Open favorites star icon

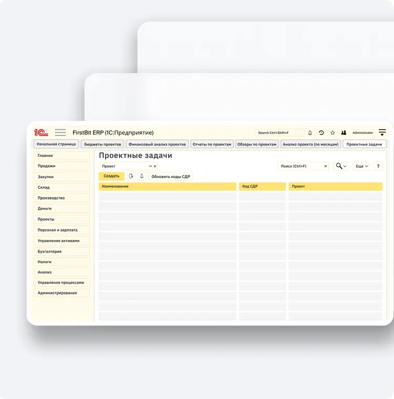pyautogui.click(x=333, y=133)
